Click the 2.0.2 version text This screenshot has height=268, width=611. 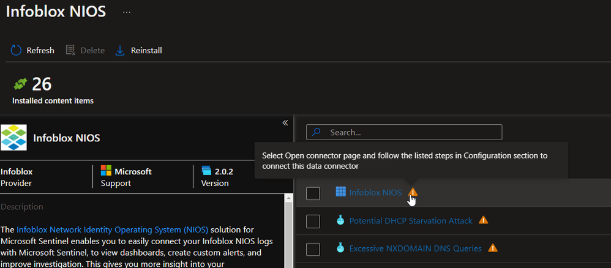click(x=224, y=171)
